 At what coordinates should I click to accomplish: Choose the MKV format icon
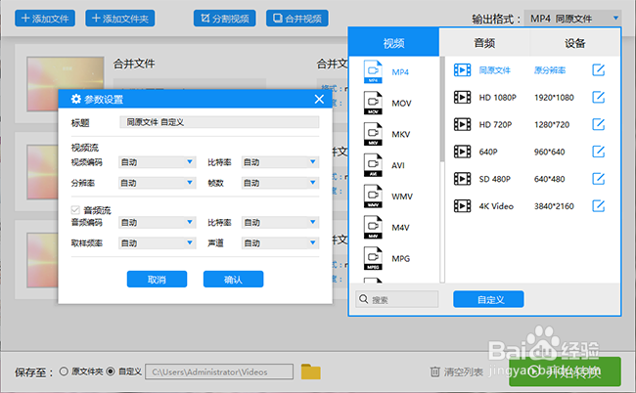pyautogui.click(x=373, y=134)
